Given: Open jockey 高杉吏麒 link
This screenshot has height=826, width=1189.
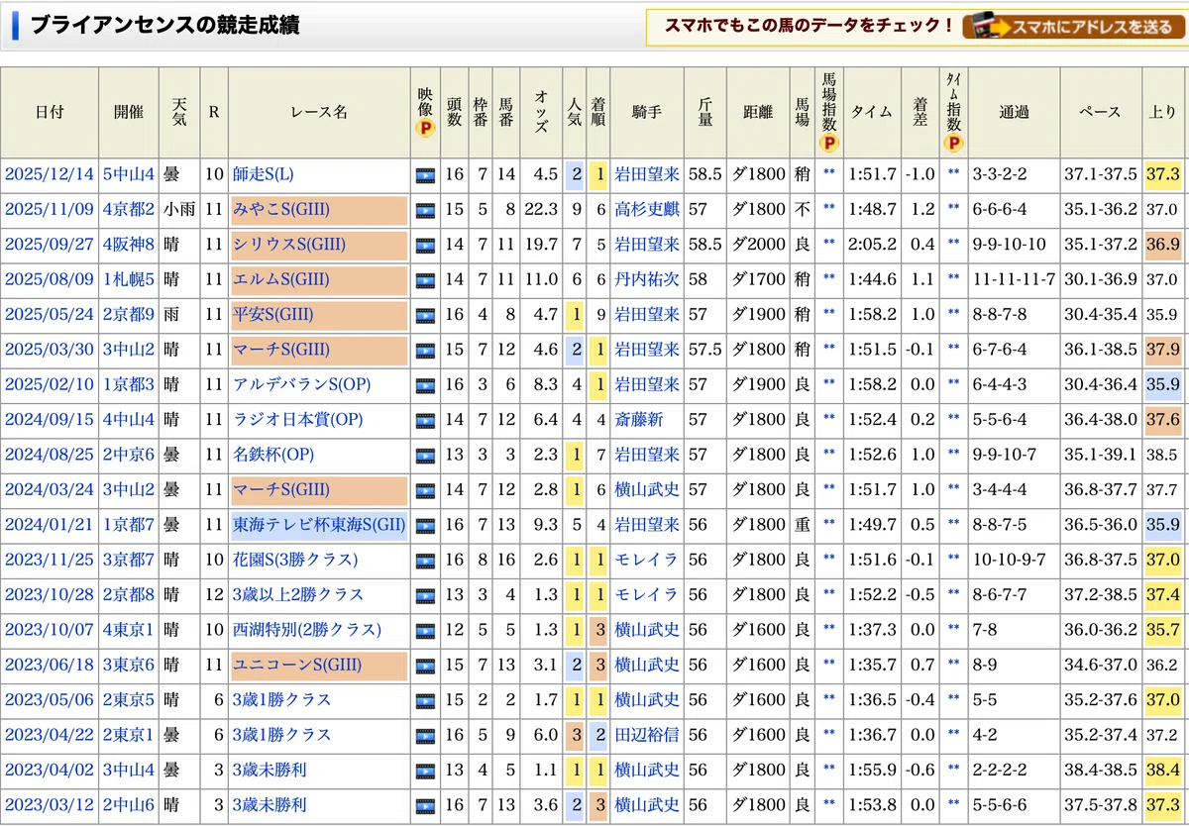Looking at the screenshot, I should (x=646, y=210).
